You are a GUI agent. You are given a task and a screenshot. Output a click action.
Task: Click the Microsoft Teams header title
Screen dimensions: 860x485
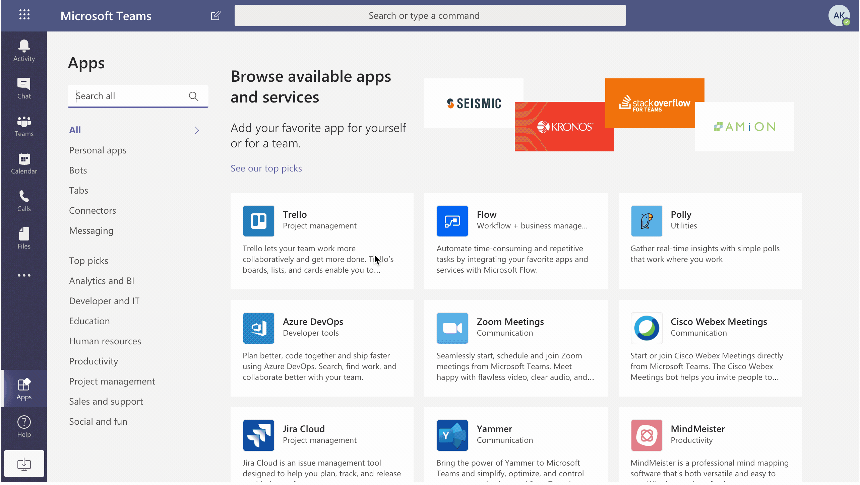(106, 16)
